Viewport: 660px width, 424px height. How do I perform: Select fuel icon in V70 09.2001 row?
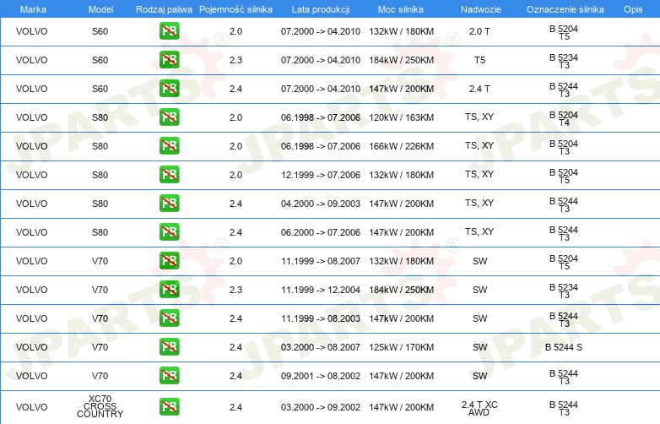169,375
